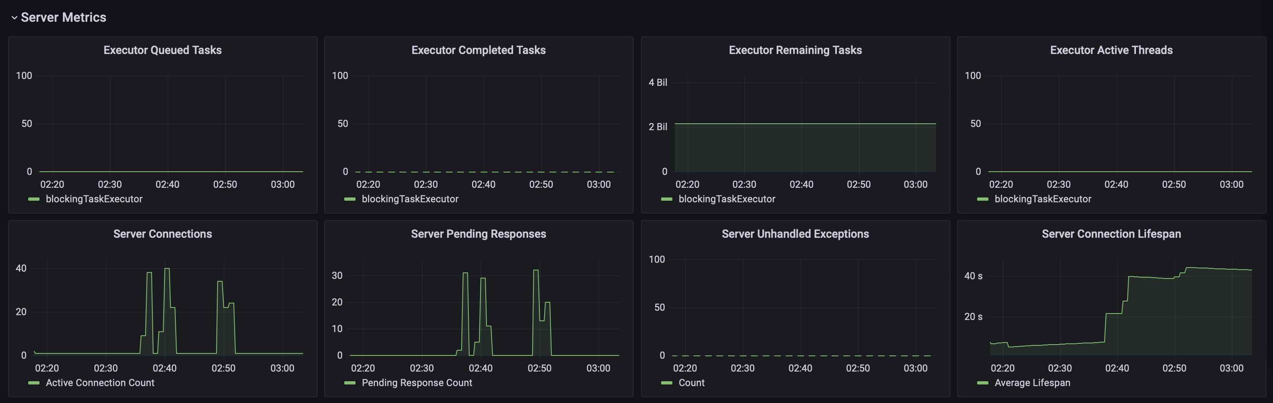The width and height of the screenshot is (1273, 403).
Task: Click the Server Unhandled Exceptions panel title
Action: (795, 234)
